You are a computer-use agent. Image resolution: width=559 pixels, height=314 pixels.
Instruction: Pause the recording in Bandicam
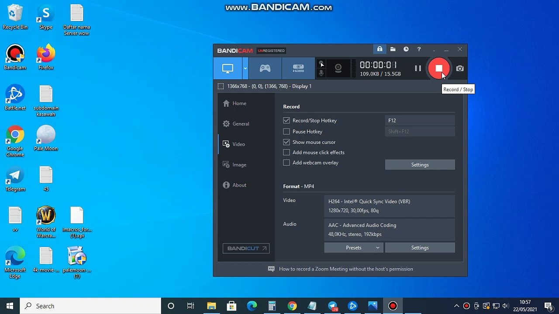[x=418, y=68]
